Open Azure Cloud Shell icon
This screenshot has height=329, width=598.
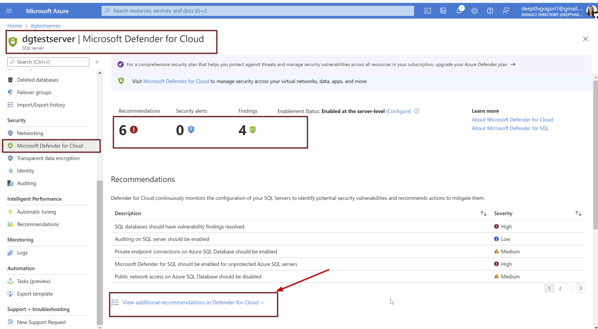pyautogui.click(x=428, y=11)
